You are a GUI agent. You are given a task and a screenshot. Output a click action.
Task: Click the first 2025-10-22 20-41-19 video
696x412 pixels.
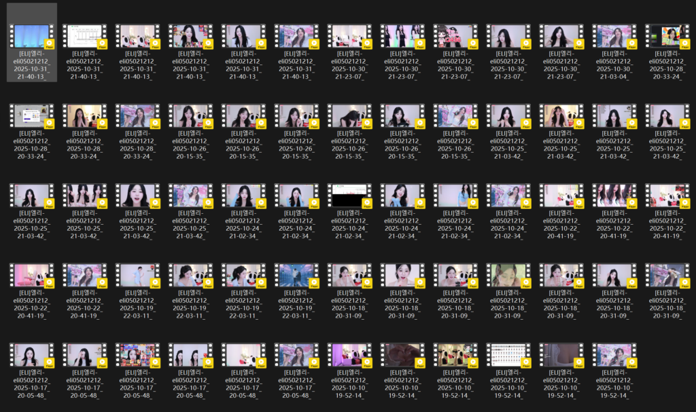click(x=561, y=195)
